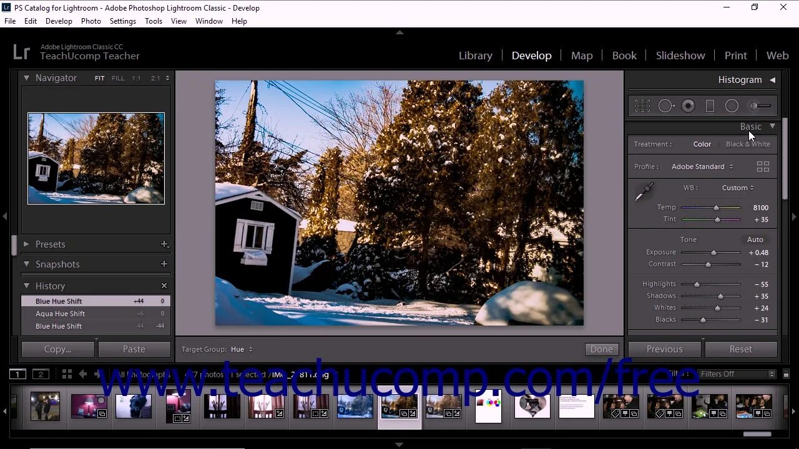This screenshot has height=449, width=799.
Task: Open Target Group Hue dropdown
Action: (242, 349)
